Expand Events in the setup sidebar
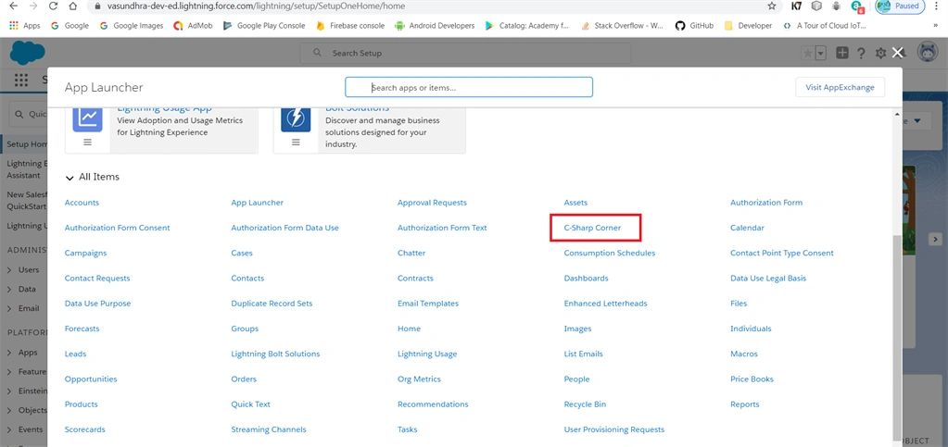 tap(9, 429)
